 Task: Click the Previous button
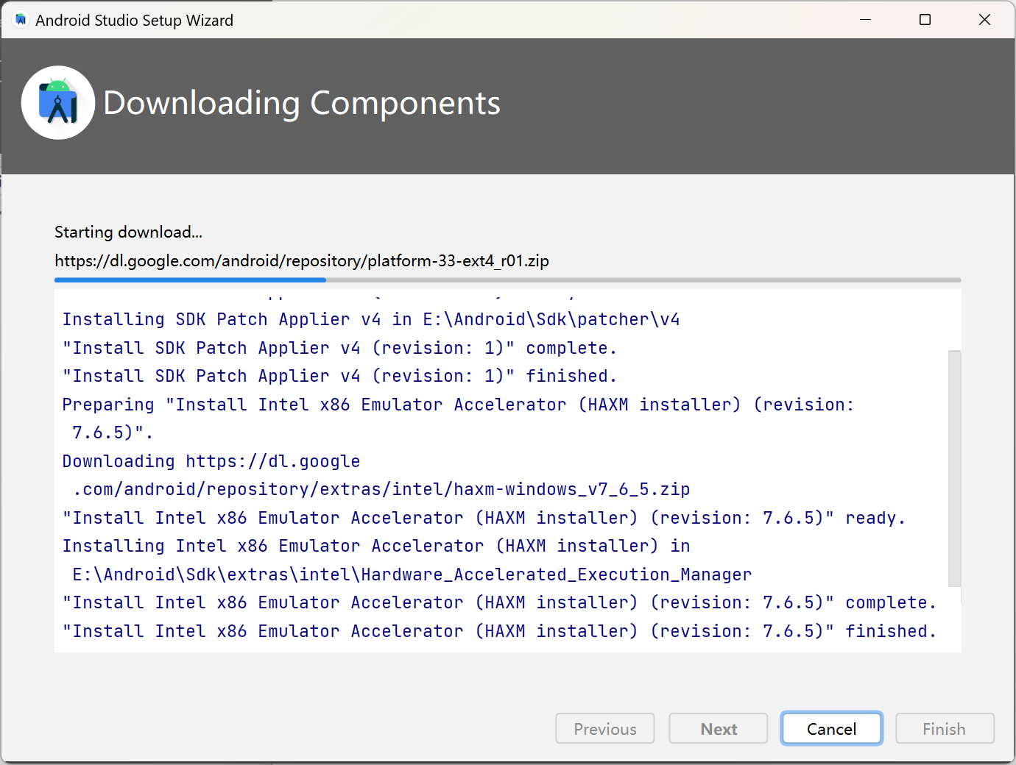coord(605,728)
